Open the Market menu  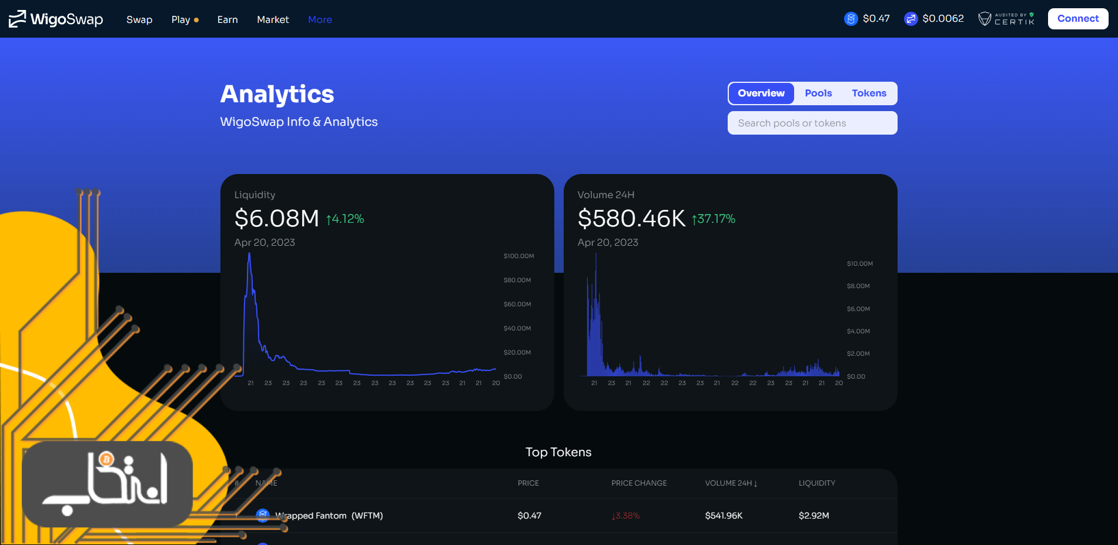273,19
